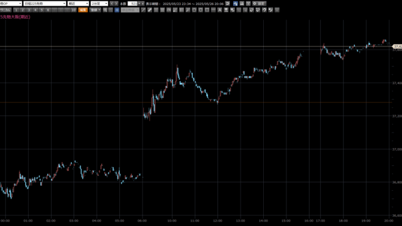Select preset tab 5
This screenshot has height=226, width=402.
click(41, 10)
